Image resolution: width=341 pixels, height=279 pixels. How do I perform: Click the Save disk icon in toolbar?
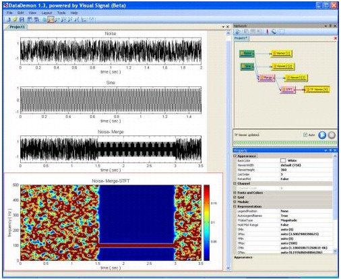pyautogui.click(x=22, y=20)
